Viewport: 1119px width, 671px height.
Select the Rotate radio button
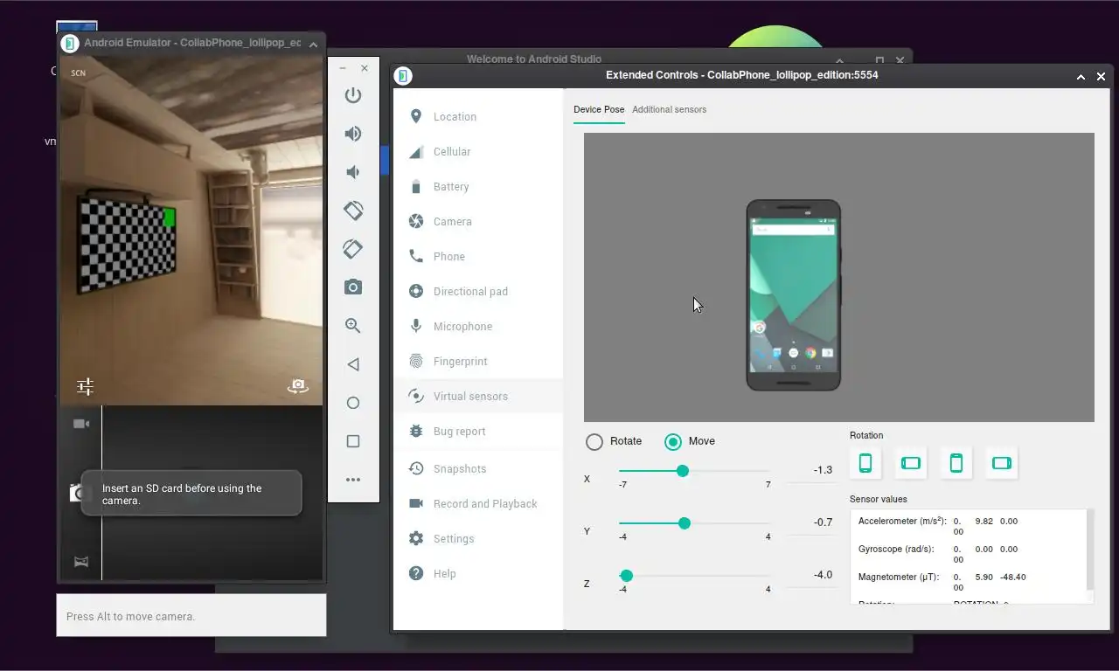(x=594, y=441)
